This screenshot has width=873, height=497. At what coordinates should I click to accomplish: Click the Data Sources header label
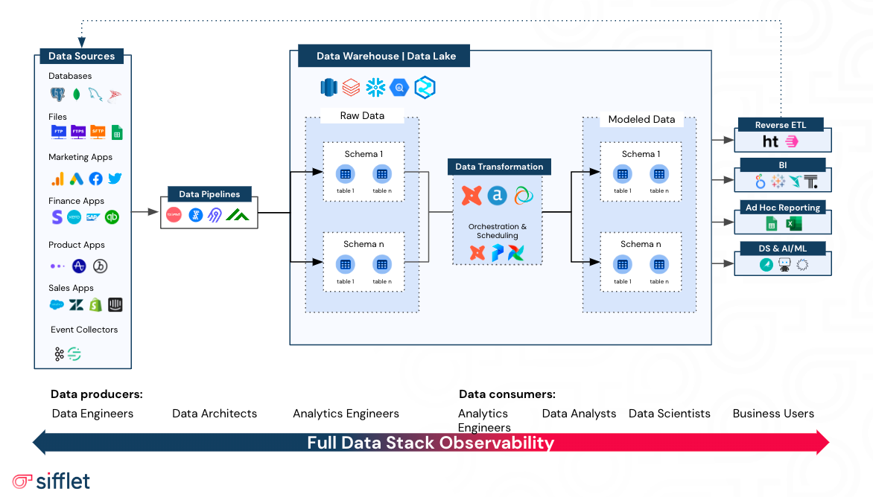pyautogui.click(x=81, y=56)
